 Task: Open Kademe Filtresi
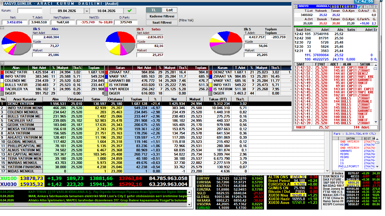[161, 16]
